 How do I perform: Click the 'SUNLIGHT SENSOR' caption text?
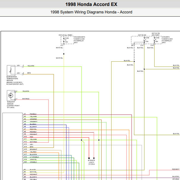tap(11, 103)
